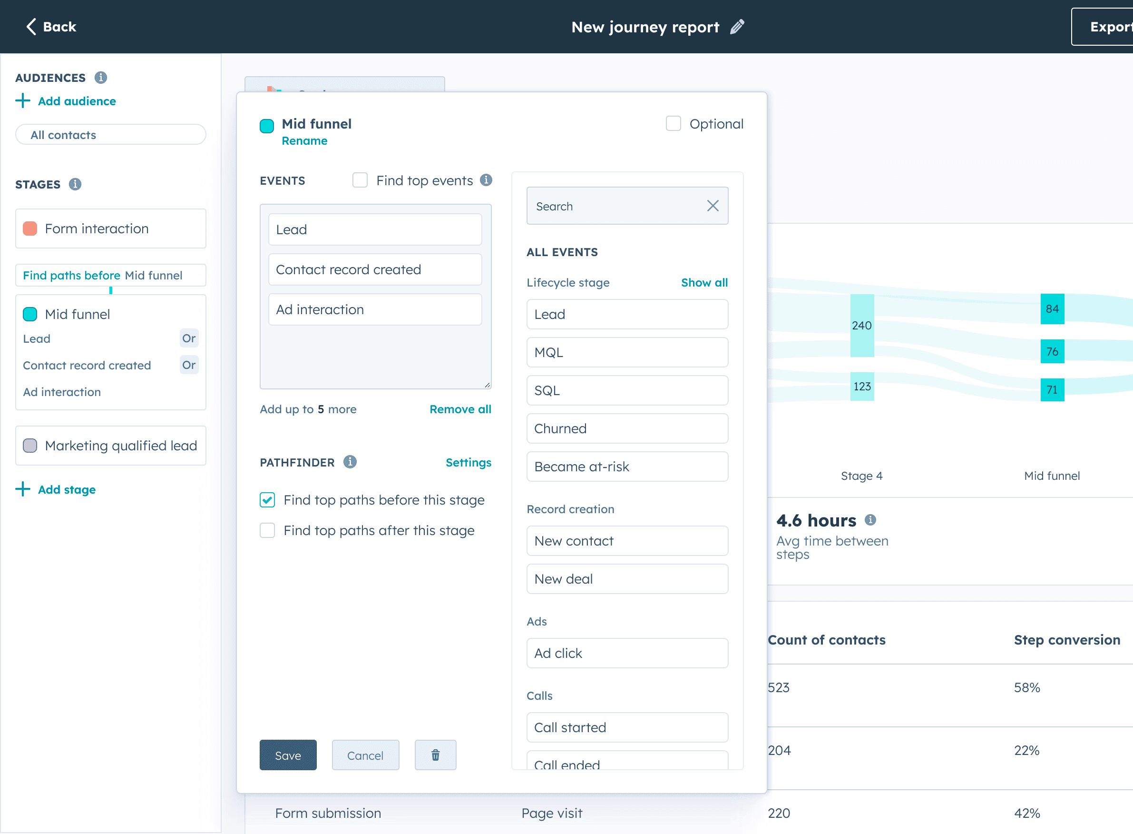Click info icon next to 4.6 hours
Image resolution: width=1133 pixels, height=834 pixels.
point(870,519)
